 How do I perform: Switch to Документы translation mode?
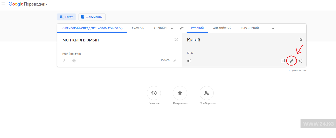pyautogui.click(x=92, y=17)
